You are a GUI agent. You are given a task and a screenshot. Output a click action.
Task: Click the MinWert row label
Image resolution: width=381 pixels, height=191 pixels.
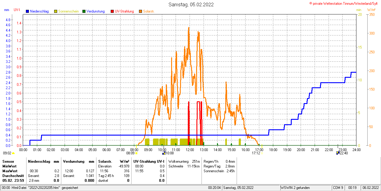[x=10, y=166]
